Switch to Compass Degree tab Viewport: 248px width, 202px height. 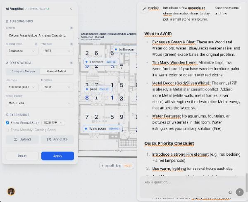pos(23,71)
